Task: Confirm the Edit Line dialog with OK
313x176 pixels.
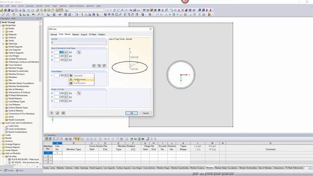Action: tap(132, 113)
